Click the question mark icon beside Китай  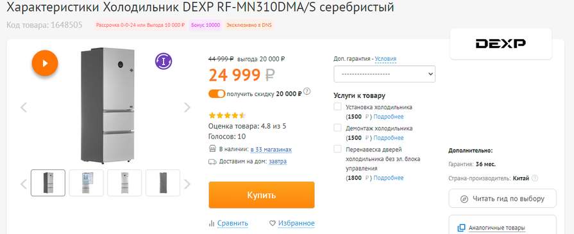(x=535, y=178)
